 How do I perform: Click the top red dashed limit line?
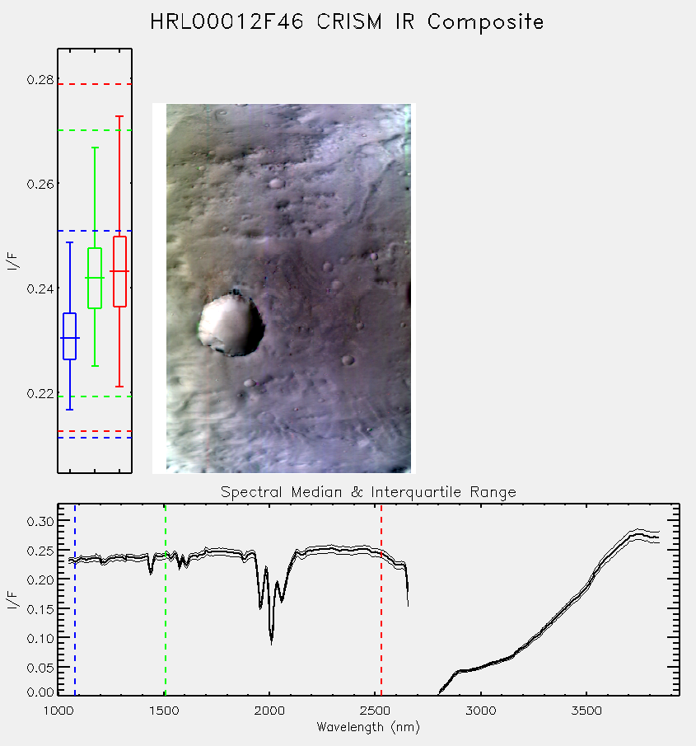[95, 84]
